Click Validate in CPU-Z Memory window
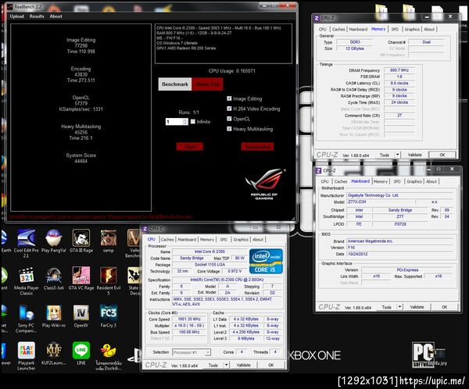469x389 pixels. click(415, 155)
